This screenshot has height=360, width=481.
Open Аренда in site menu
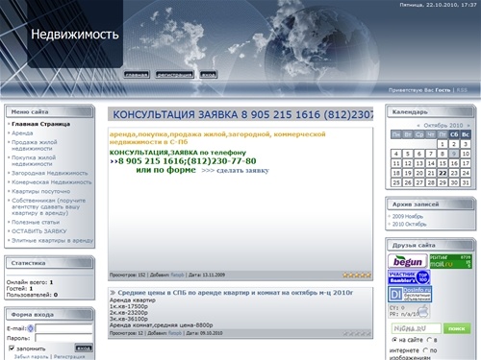(x=22, y=133)
